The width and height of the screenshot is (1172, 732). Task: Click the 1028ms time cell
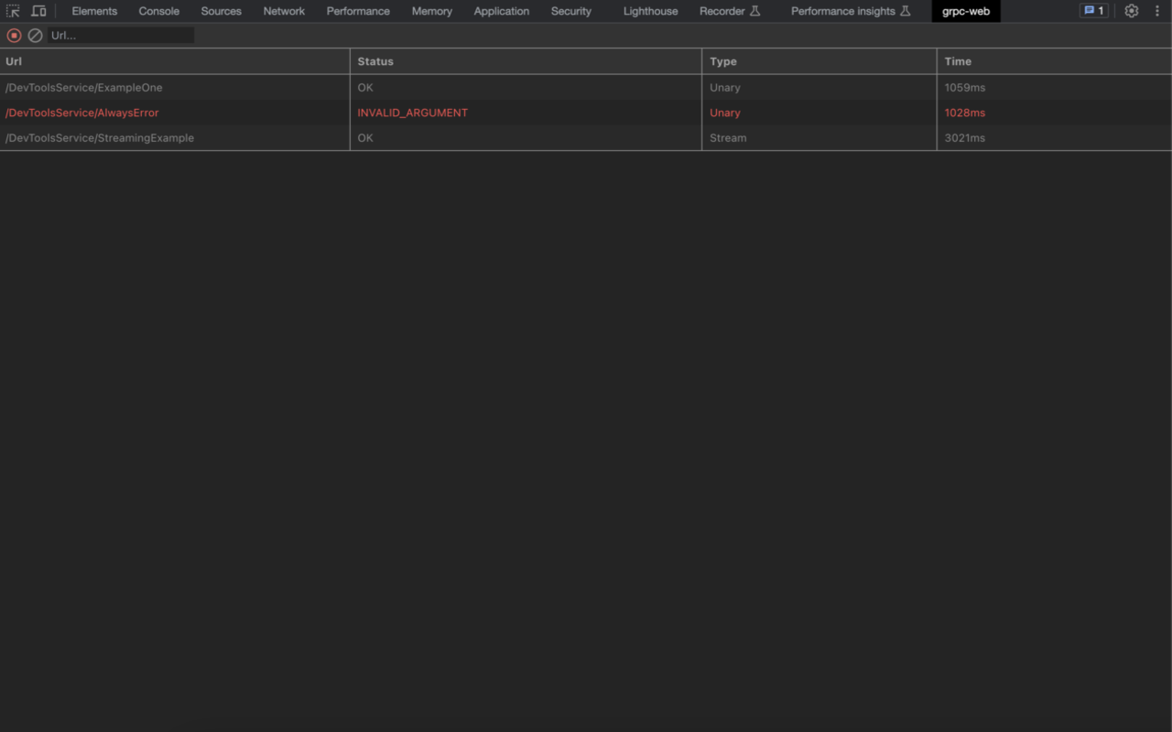click(965, 113)
